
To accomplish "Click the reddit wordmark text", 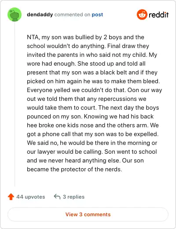I will tap(159, 15).
